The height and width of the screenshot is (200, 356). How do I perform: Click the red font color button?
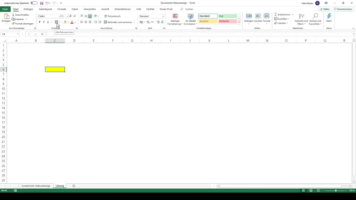click(72, 22)
